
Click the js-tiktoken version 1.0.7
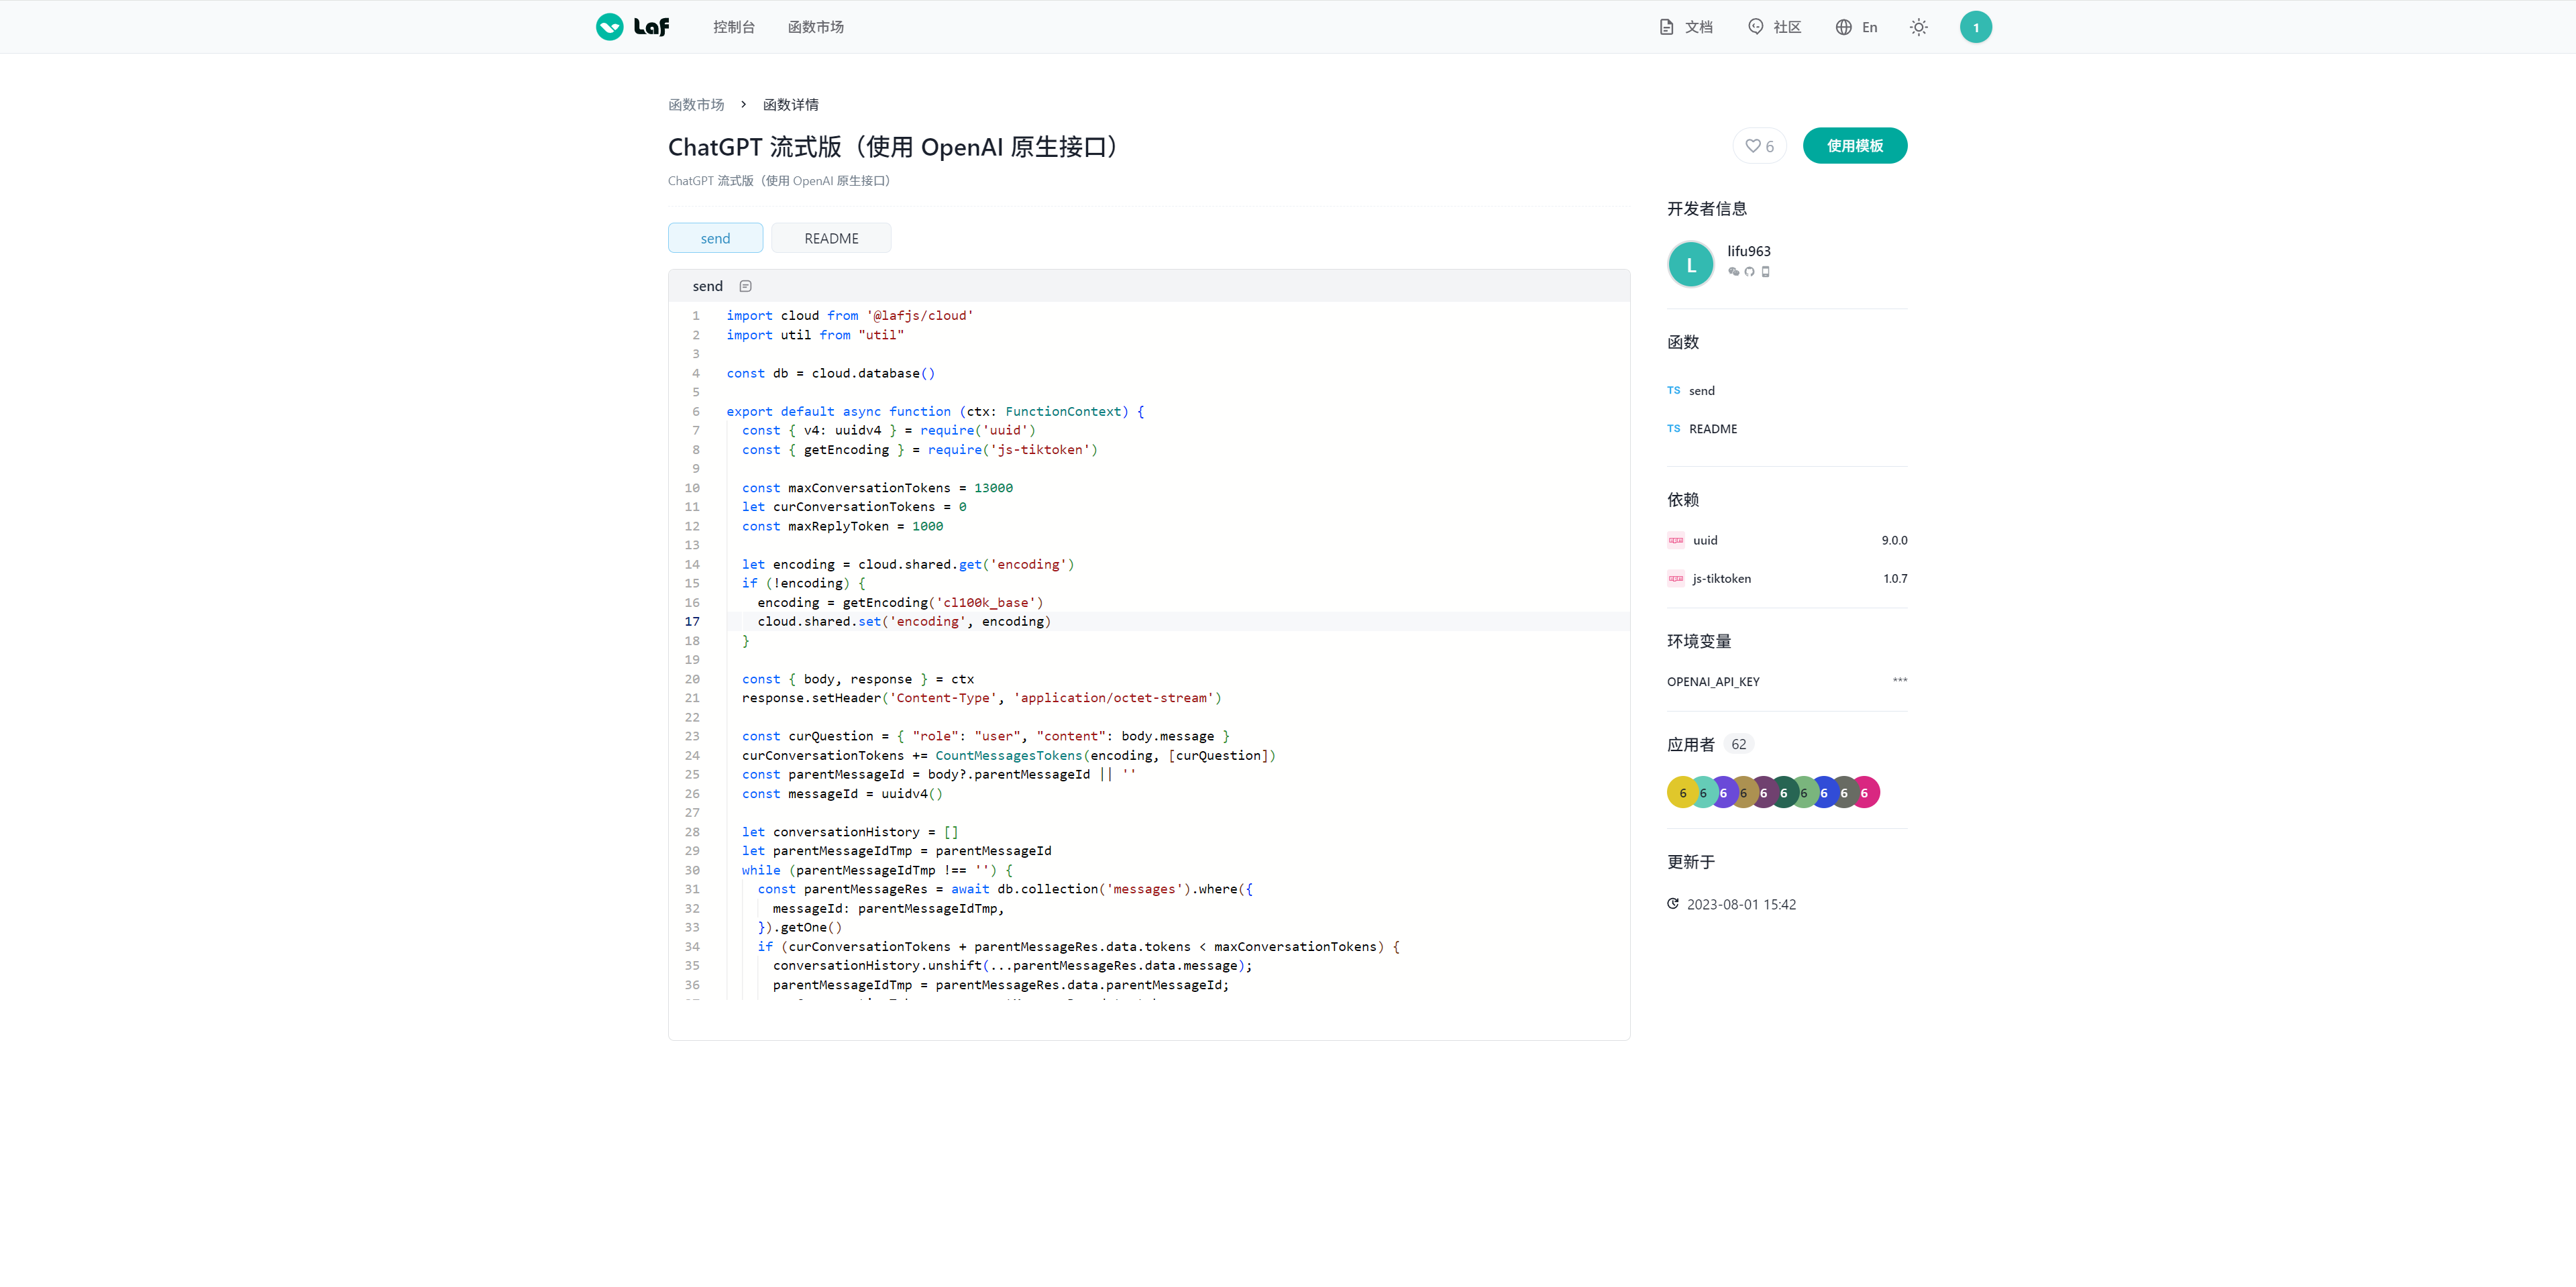pos(1895,579)
